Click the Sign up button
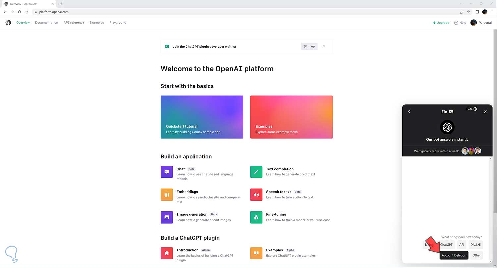This screenshot has width=497, height=268. 309,46
